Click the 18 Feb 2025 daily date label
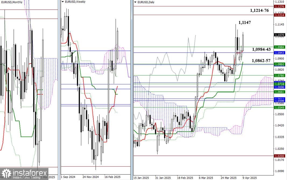The image size is (287, 180). pos(185,178)
